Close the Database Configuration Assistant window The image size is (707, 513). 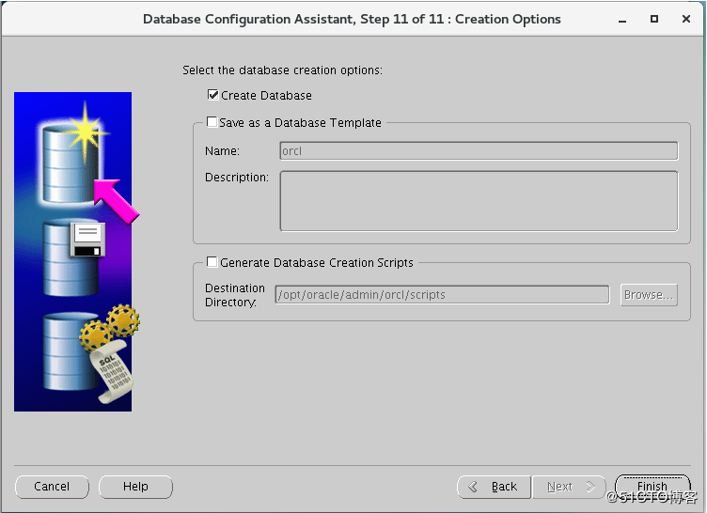[685, 19]
